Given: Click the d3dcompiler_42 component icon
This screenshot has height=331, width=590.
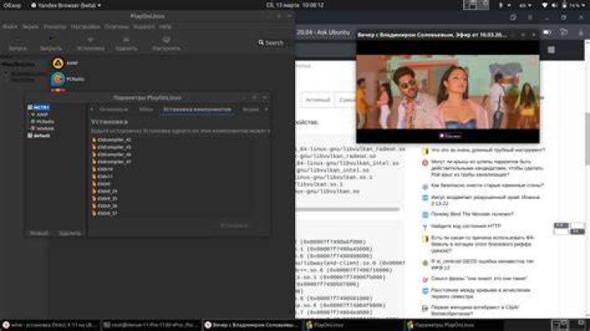Looking at the screenshot, I should [94, 140].
